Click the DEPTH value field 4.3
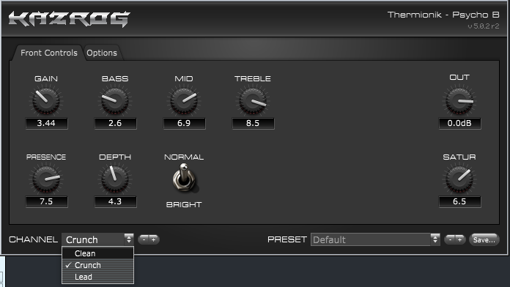 pyautogui.click(x=115, y=201)
